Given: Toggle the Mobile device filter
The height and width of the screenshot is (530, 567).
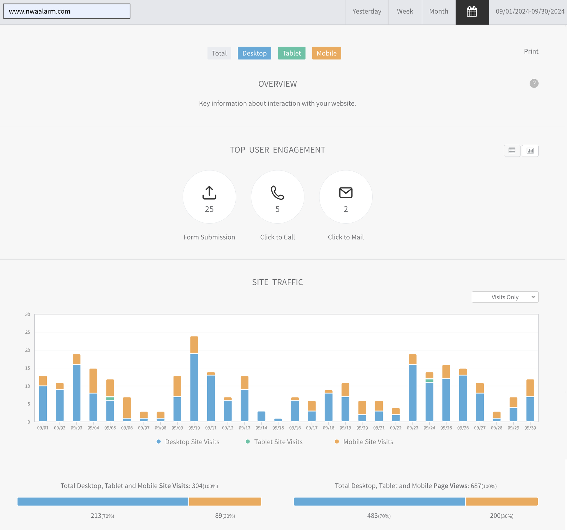Looking at the screenshot, I should click(326, 53).
